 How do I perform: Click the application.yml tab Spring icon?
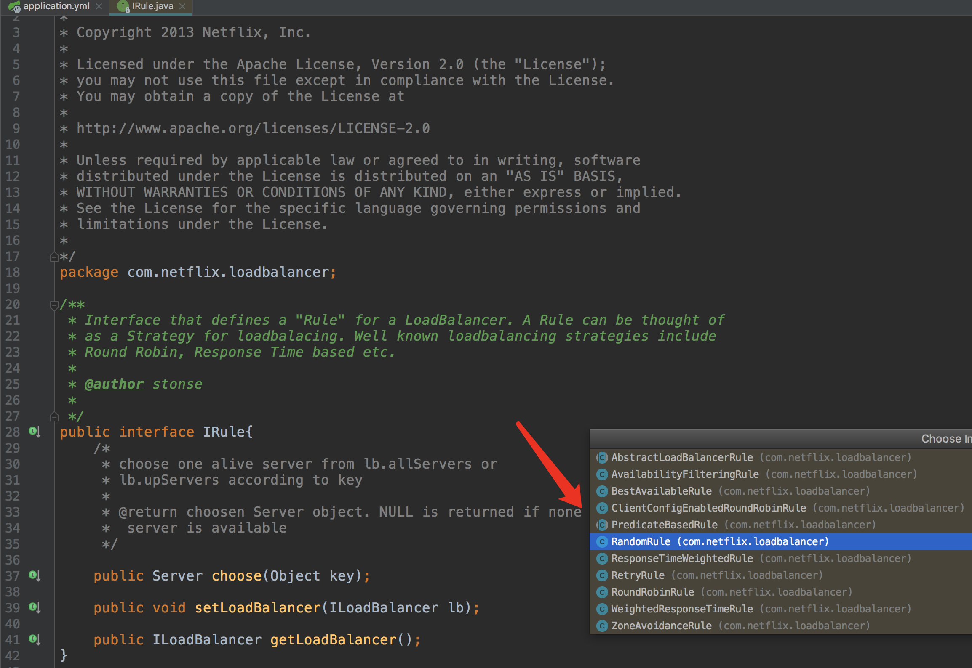[14, 6]
